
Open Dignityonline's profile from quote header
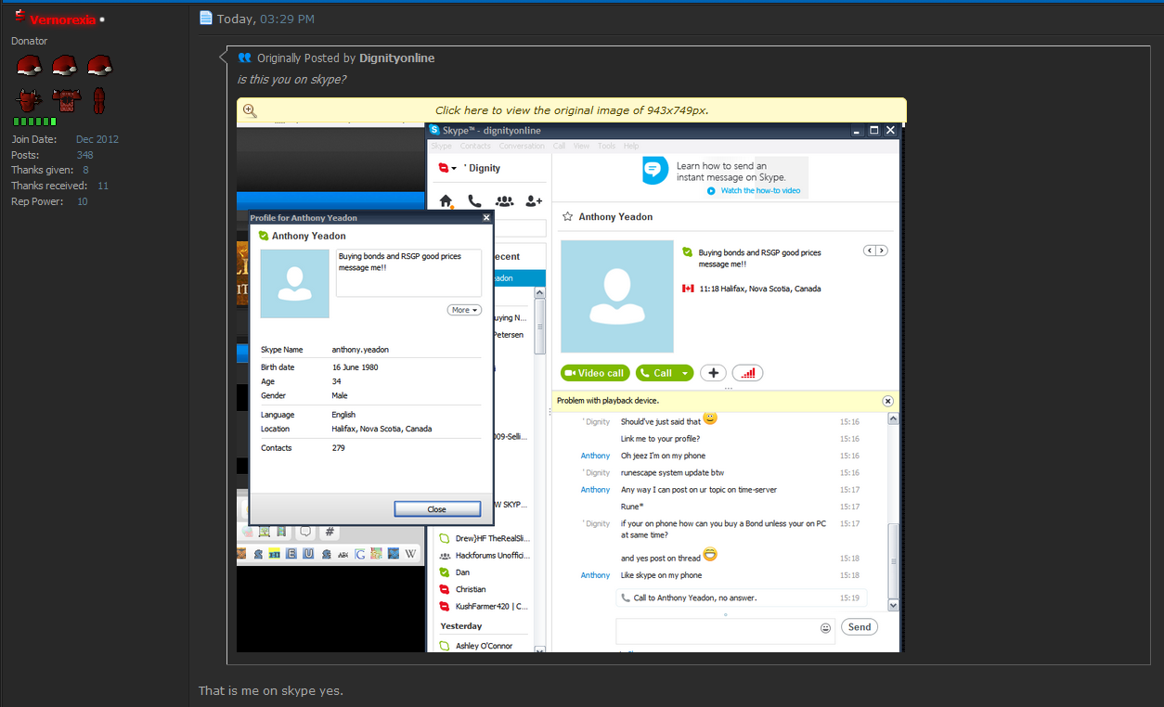click(x=397, y=58)
